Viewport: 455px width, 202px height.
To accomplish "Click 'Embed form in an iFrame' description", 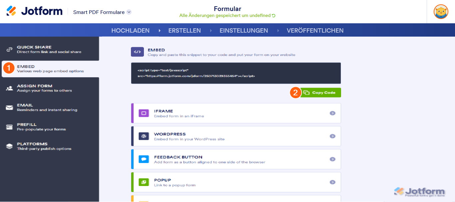I will coord(179,116).
